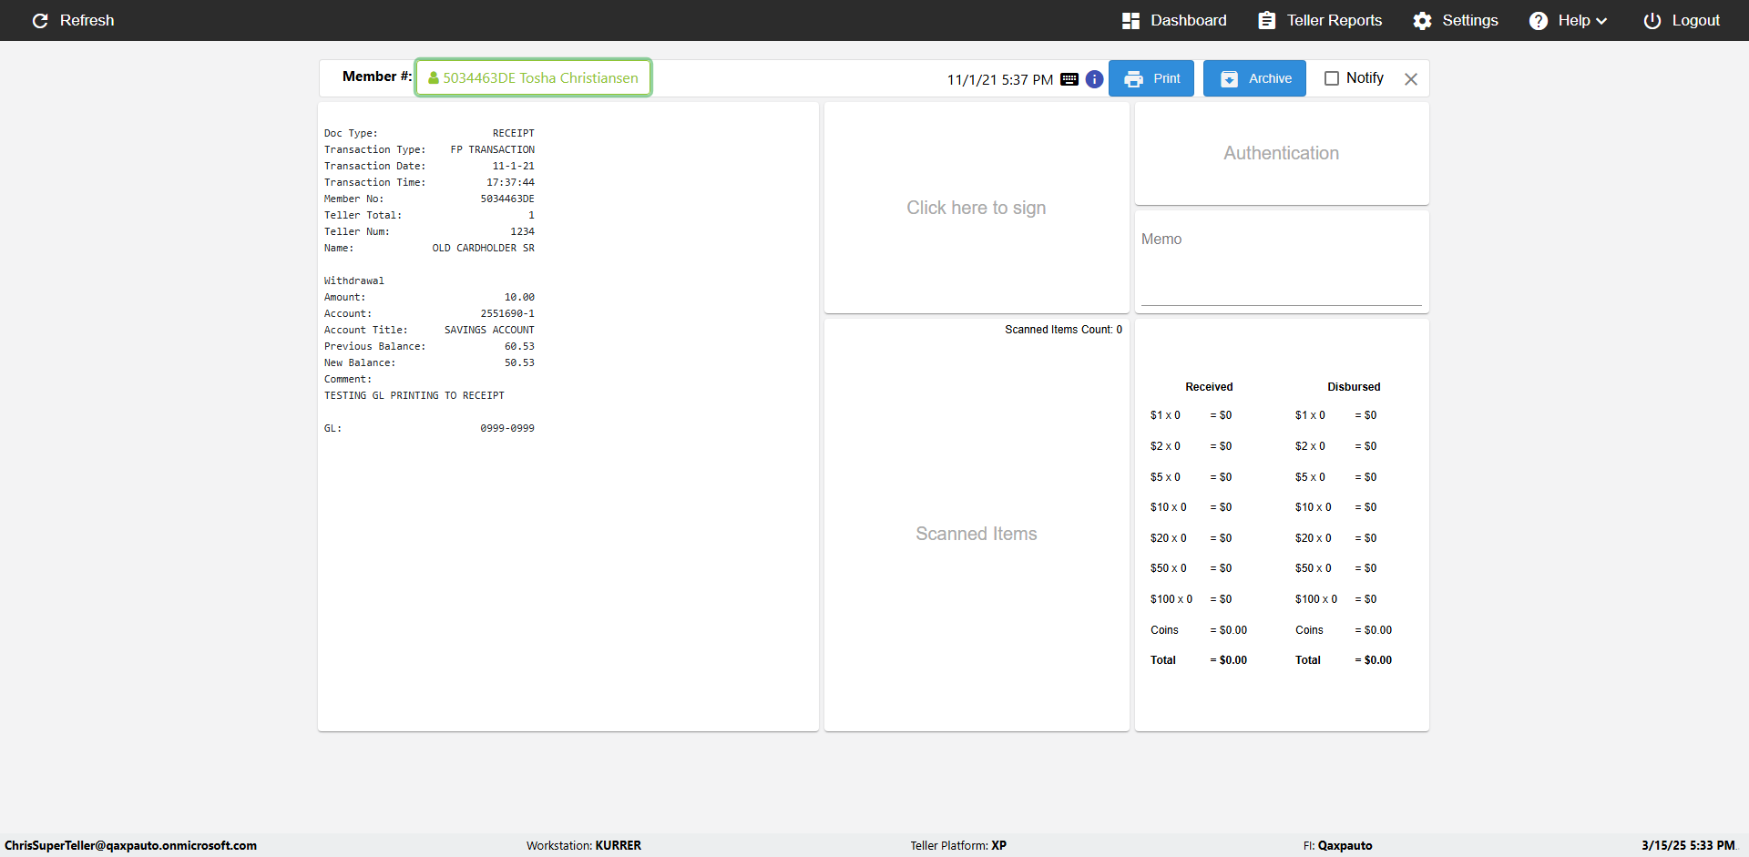Expand the Help dropdown
Viewport: 1749px width, 857px height.
[1568, 20]
